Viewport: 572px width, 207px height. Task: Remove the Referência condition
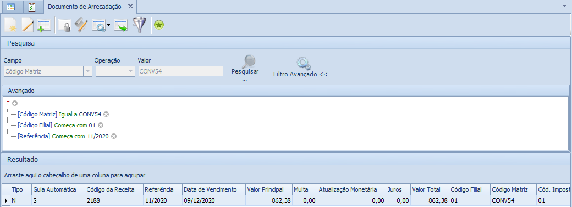point(114,136)
